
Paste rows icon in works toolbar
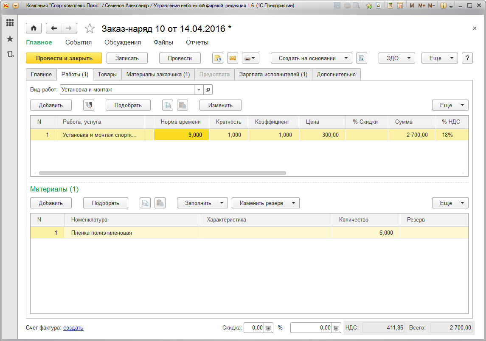click(x=183, y=105)
